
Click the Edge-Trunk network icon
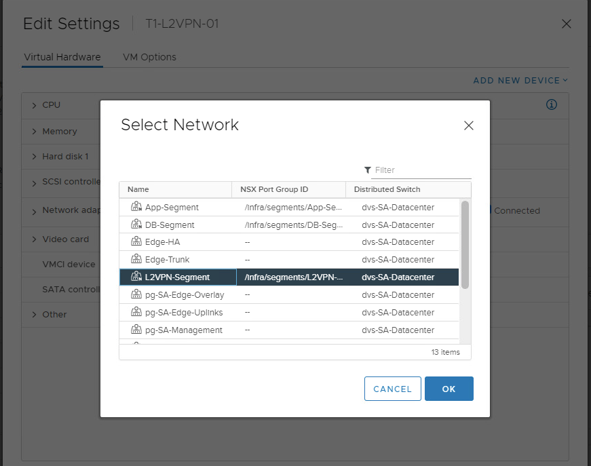point(136,260)
